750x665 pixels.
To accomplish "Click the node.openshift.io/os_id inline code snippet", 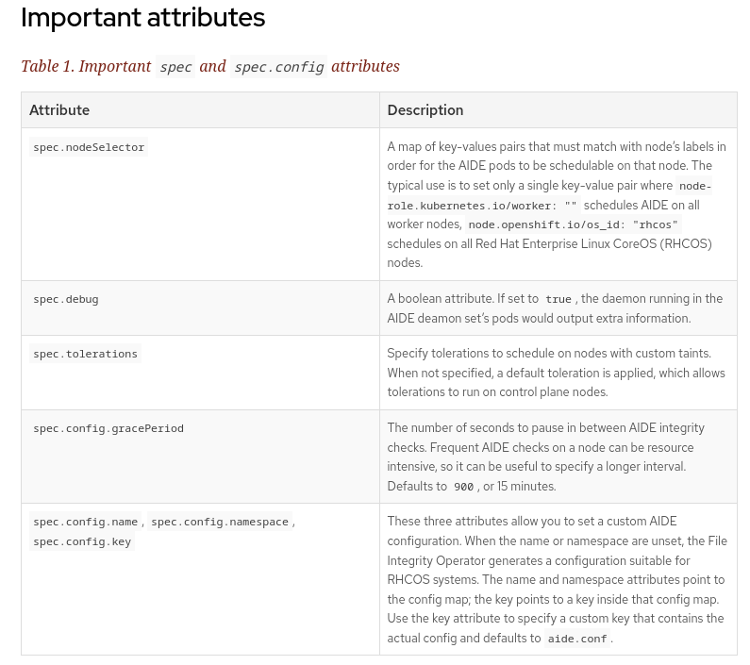I will tap(574, 224).
